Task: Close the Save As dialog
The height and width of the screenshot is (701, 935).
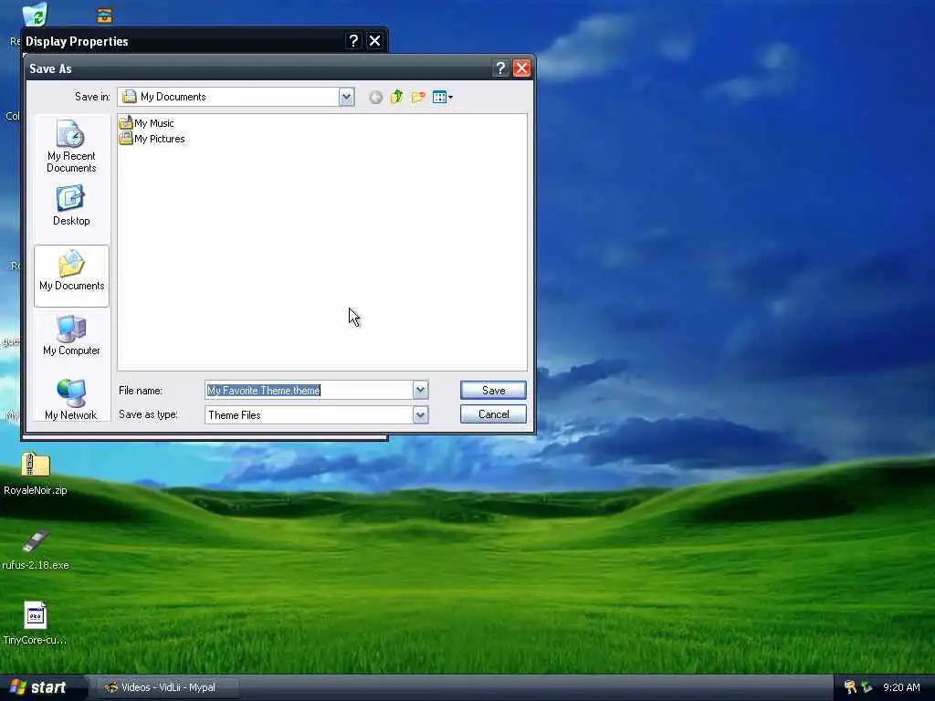Action: [521, 68]
